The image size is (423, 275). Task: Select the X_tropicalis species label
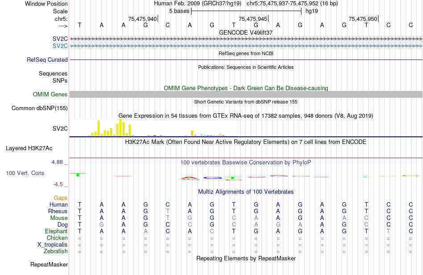pyautogui.click(x=53, y=245)
